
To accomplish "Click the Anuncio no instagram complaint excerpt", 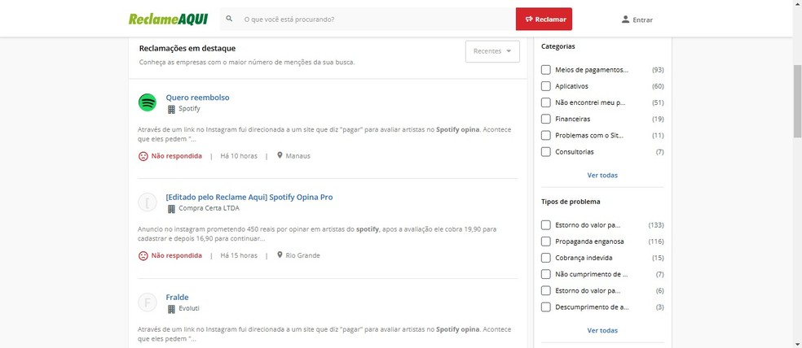I will point(317,233).
